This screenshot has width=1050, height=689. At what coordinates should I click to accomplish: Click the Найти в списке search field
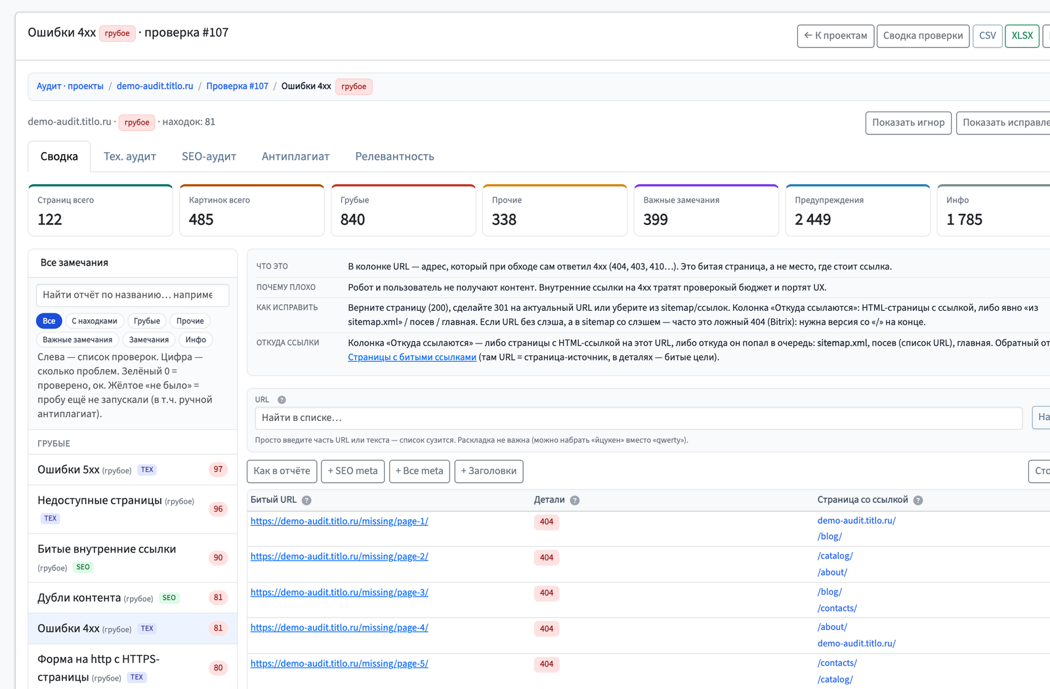point(639,418)
